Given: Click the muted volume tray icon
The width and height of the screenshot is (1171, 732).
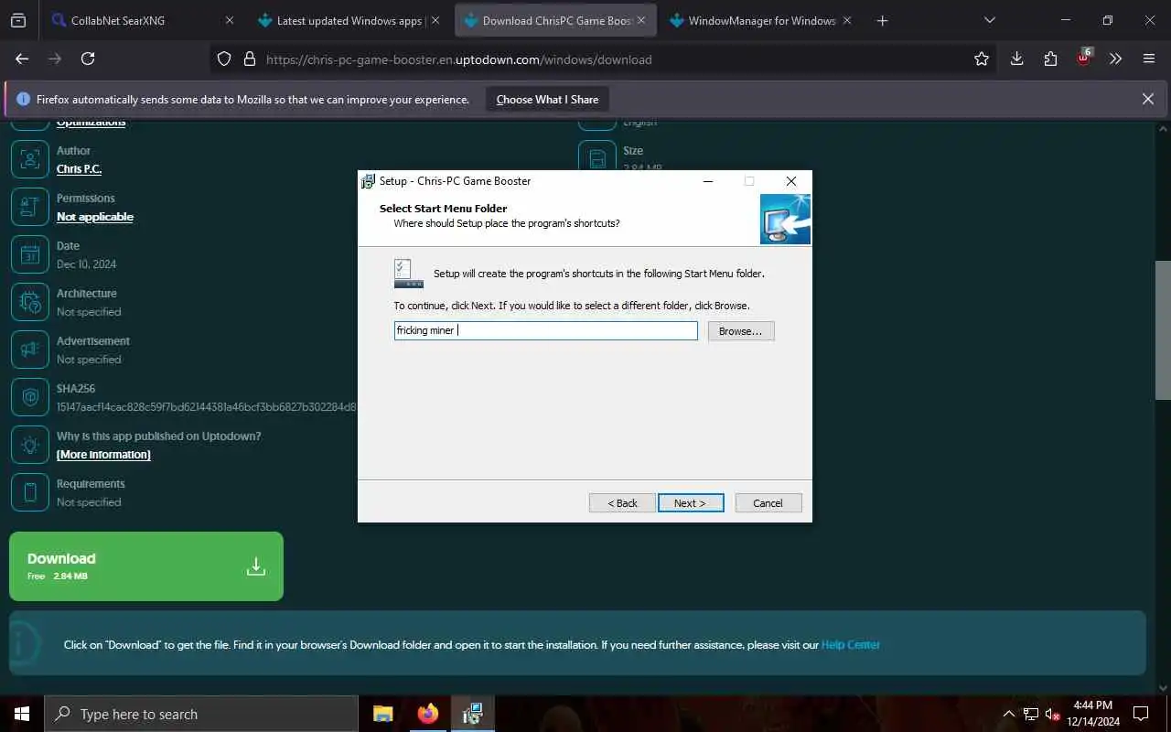Looking at the screenshot, I should click(x=1053, y=714).
